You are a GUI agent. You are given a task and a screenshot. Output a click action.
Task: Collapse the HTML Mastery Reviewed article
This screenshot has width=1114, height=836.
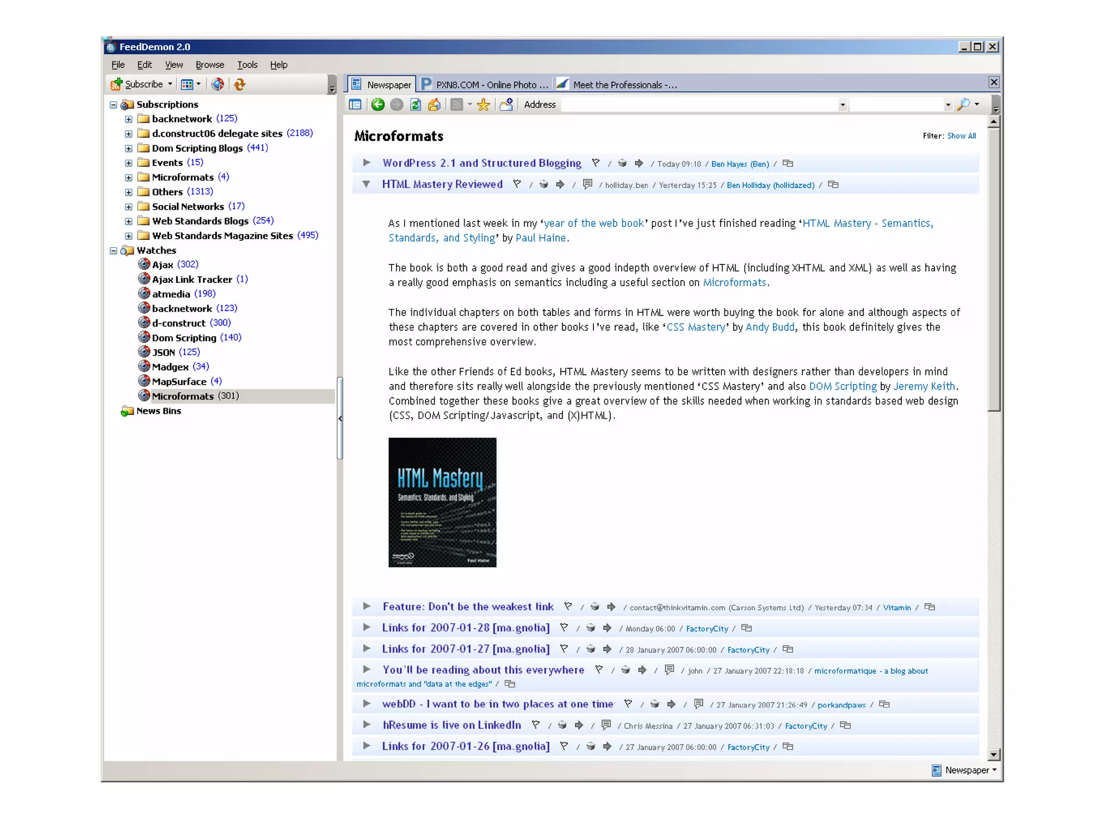[367, 184]
